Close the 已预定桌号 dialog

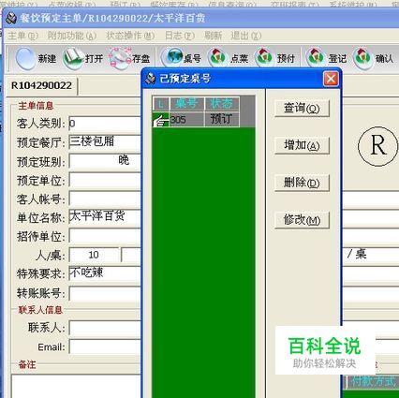pos(331,79)
